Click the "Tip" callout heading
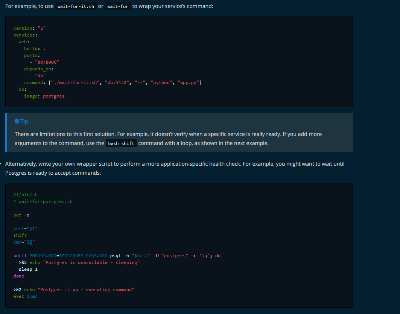This screenshot has height=314, width=400. tap(24, 121)
